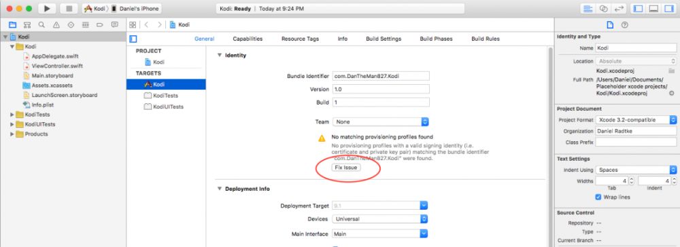This screenshot has width=680, height=247.
Task: Expand the KodiTests folder
Action: [12, 115]
